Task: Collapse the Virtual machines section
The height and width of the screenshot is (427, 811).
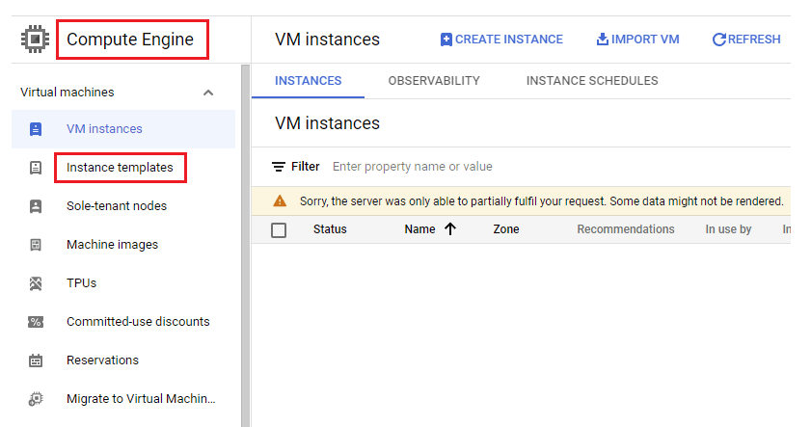Action: tap(208, 93)
